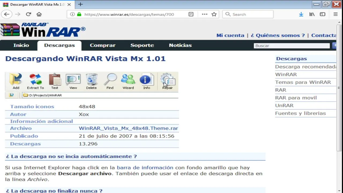
Task: Toggle reader view in address bar
Action: point(191,14)
